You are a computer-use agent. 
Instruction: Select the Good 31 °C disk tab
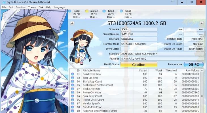click(x=128, y=14)
